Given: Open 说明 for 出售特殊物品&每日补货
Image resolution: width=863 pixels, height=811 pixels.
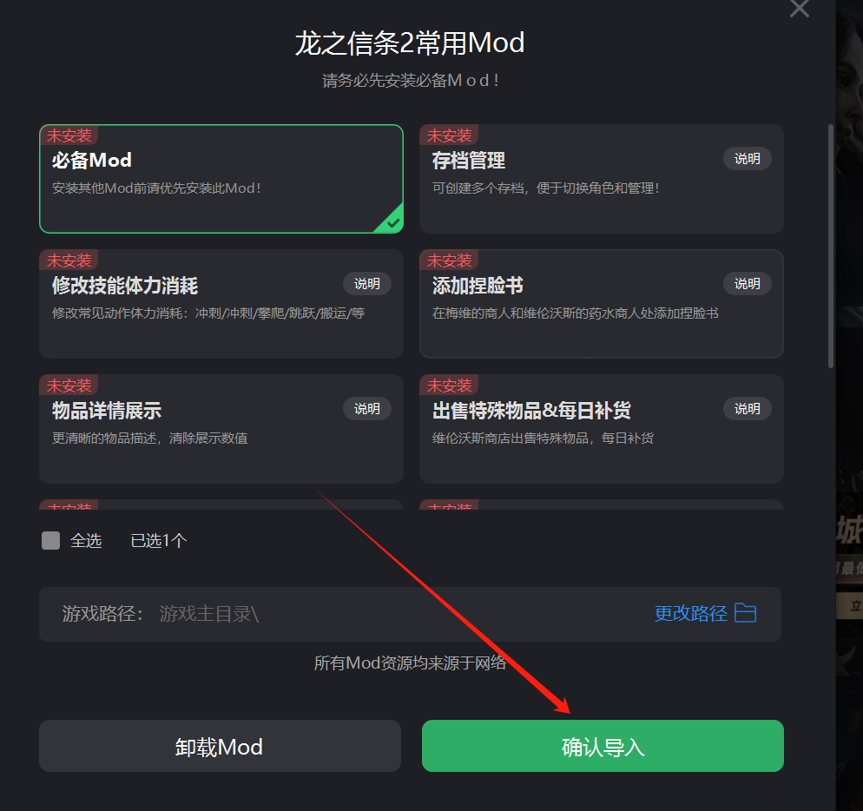Looking at the screenshot, I should pyautogui.click(x=747, y=408).
